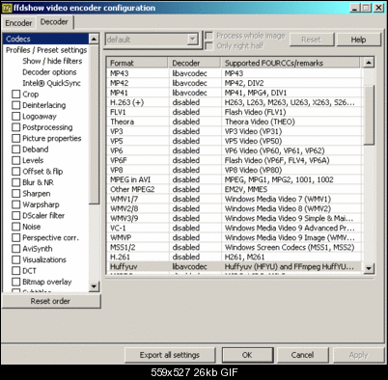Click the ffdshow title bar icon

(7, 8)
